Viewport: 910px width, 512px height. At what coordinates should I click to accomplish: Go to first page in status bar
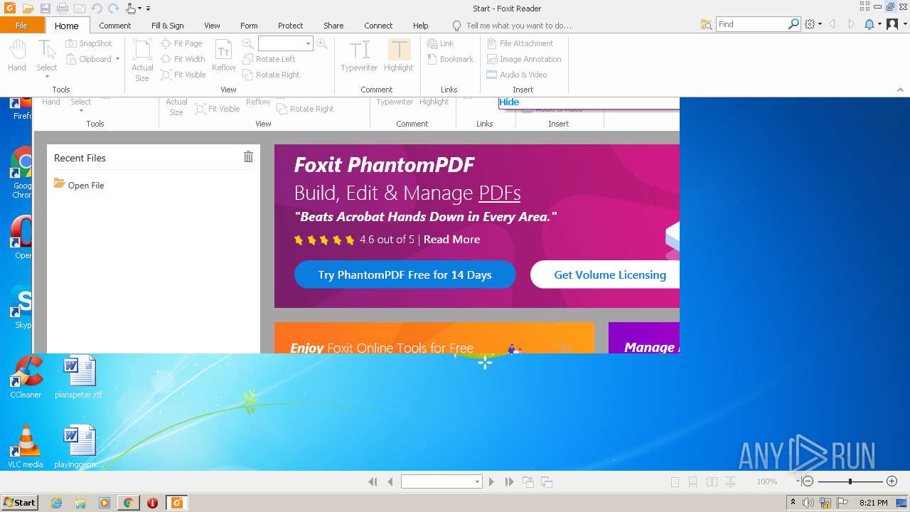point(373,481)
